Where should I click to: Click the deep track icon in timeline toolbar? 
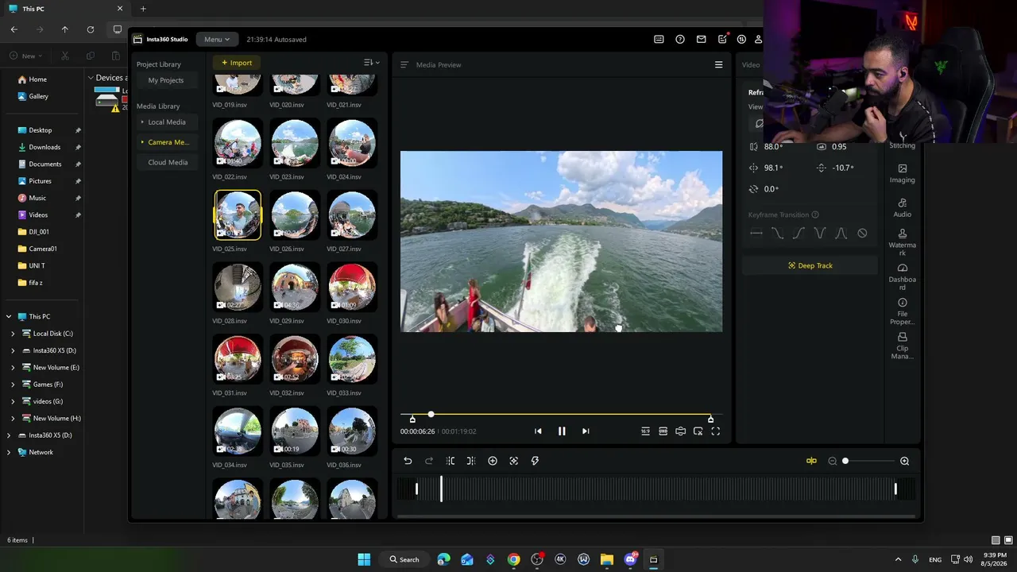click(514, 461)
